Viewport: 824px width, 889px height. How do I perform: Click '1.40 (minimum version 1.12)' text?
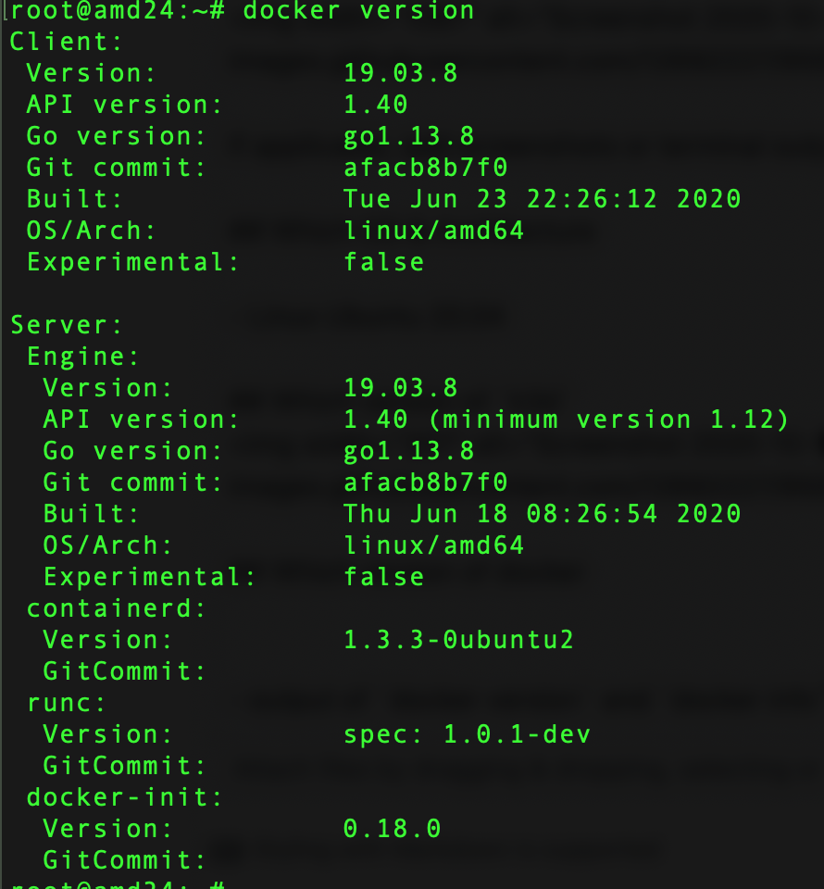[566, 419]
